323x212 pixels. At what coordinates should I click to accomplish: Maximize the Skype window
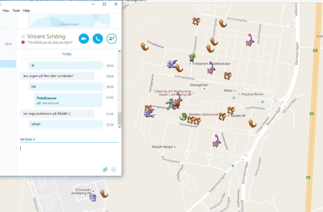click(104, 4)
